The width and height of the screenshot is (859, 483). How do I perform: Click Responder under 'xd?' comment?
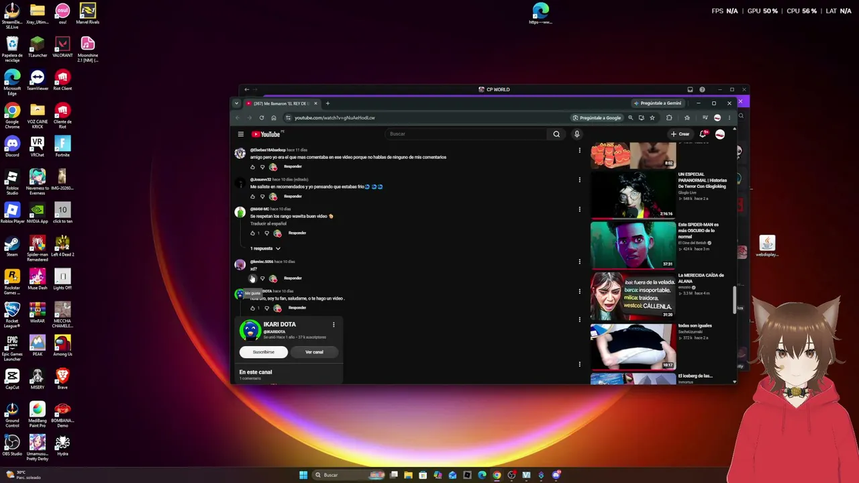pos(293,278)
